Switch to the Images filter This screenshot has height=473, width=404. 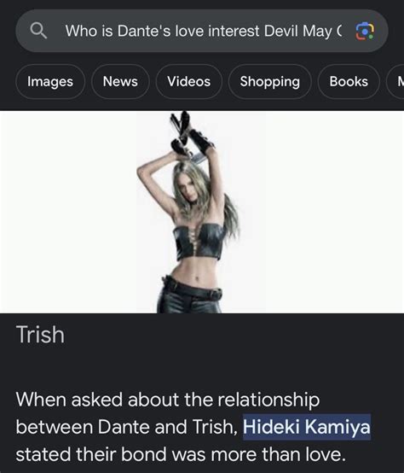click(50, 81)
